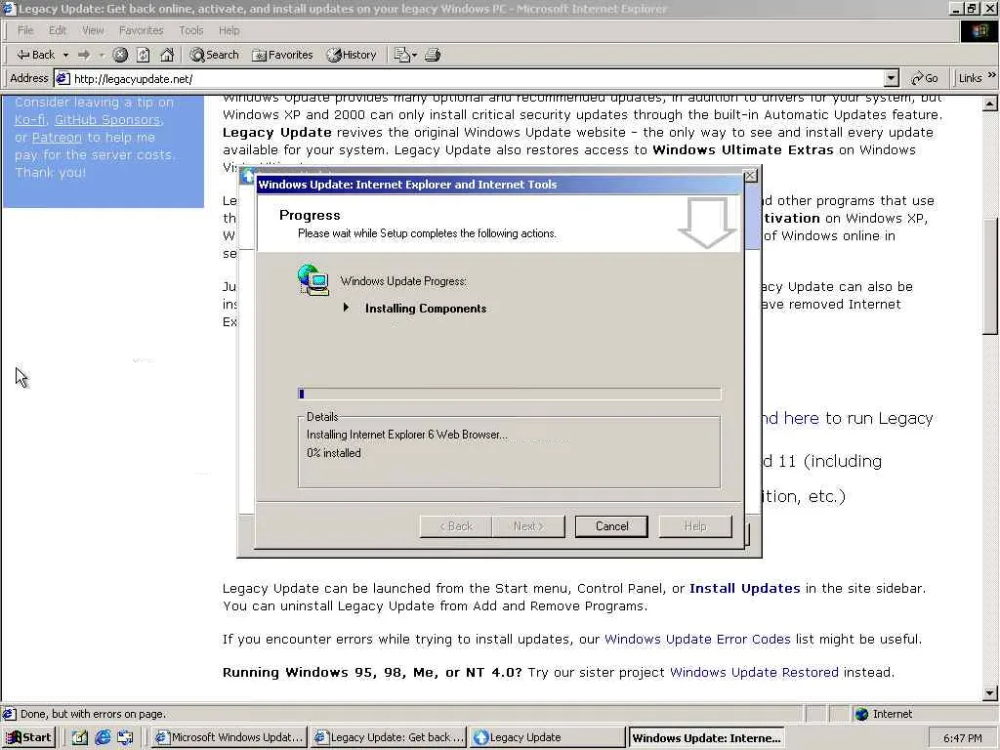Switch to Windows Update: Internet taskbar button
This screenshot has width=1000, height=750.
click(707, 737)
